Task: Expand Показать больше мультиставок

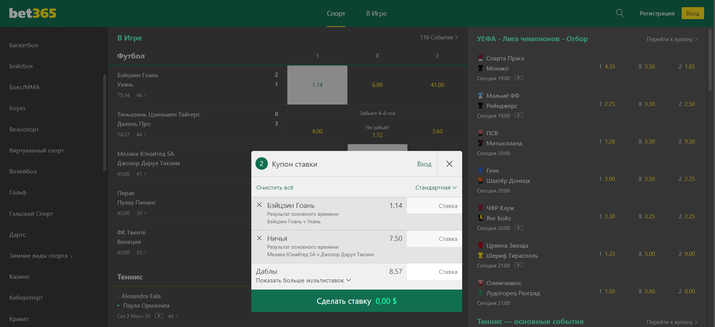Action: 303,280
